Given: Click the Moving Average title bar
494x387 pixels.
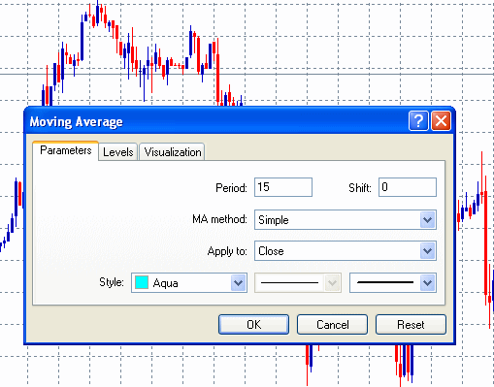Looking at the screenshot, I should [x=216, y=121].
